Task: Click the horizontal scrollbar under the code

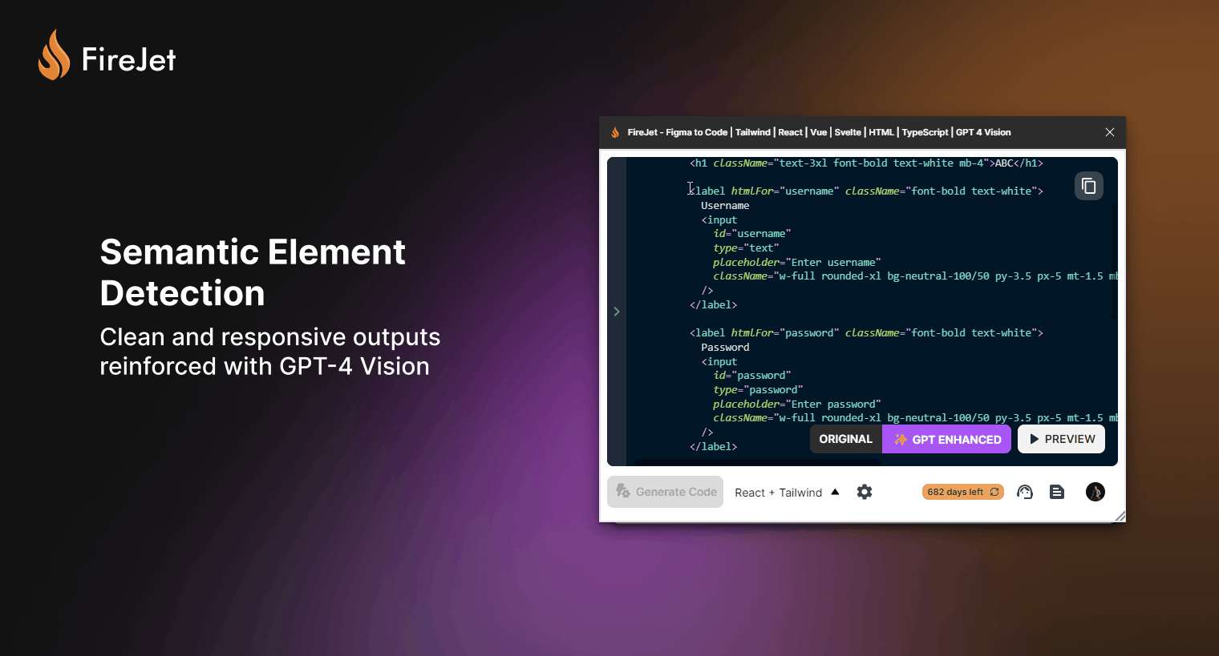Action: tap(758, 462)
